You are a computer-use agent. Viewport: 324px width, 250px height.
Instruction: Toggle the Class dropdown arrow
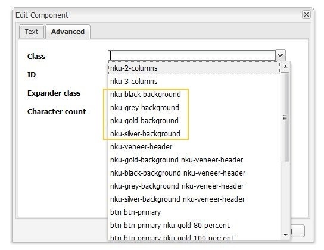(280, 55)
